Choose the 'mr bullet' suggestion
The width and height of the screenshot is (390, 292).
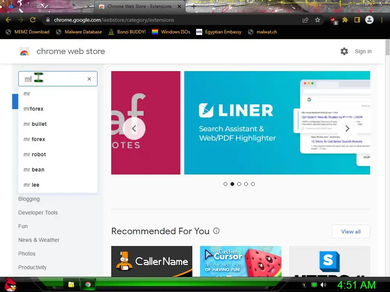tap(58, 124)
